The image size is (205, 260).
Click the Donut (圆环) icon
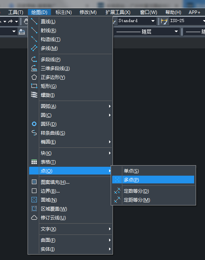click(x=34, y=124)
